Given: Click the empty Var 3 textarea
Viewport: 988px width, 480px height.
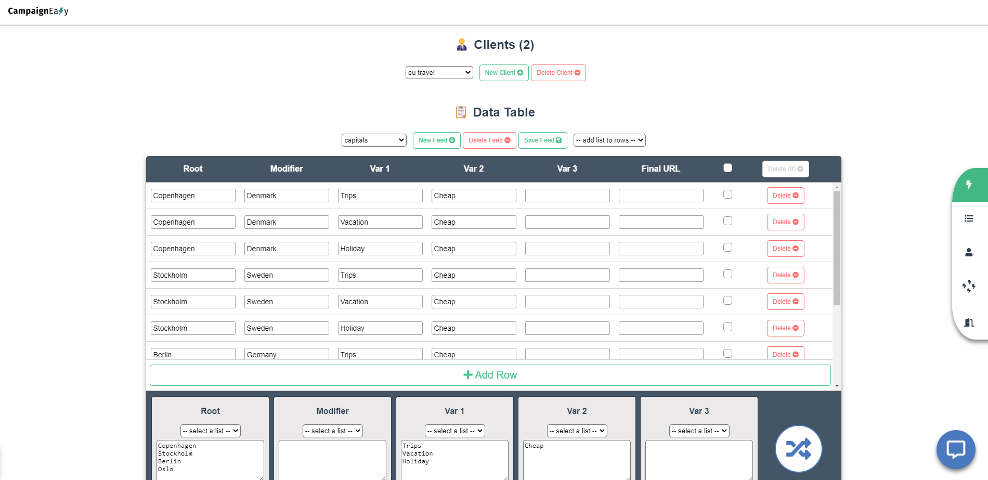Looking at the screenshot, I should (x=699, y=460).
